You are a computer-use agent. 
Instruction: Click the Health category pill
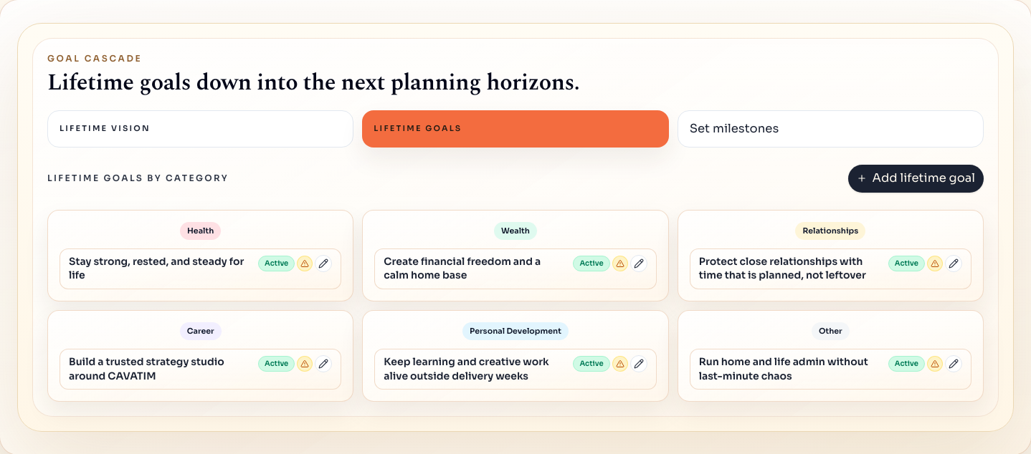[200, 231]
